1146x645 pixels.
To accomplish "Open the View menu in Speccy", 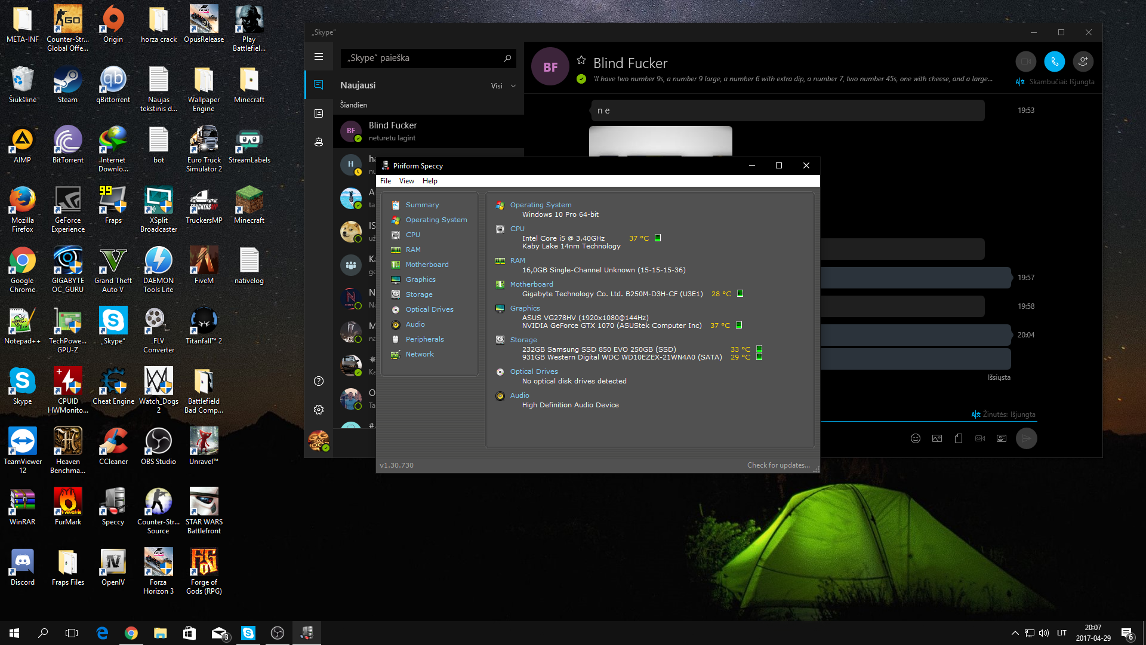I will pos(406,181).
